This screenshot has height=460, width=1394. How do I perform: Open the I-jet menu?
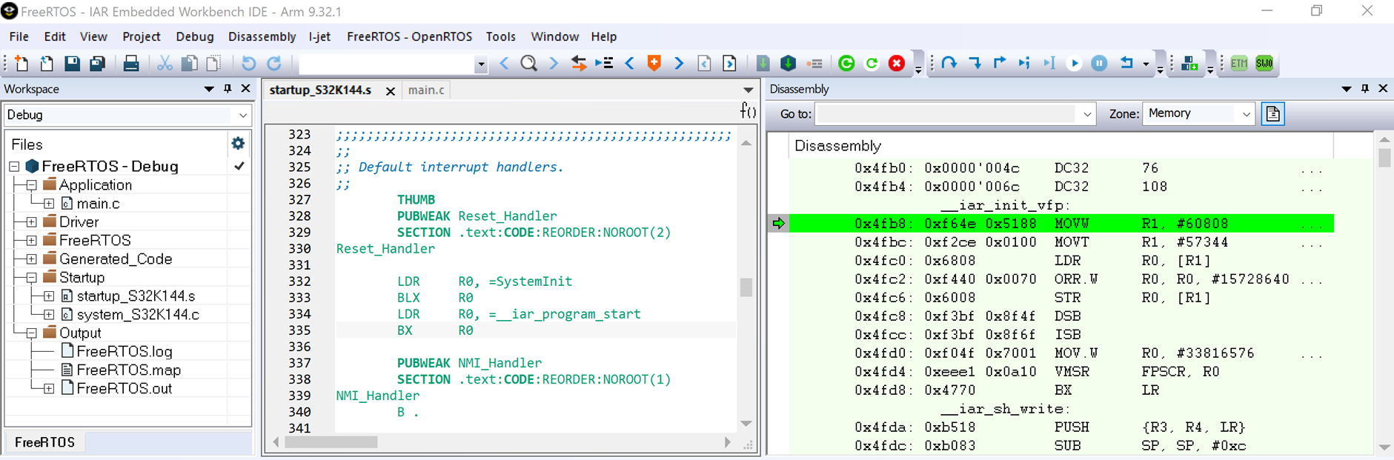319,36
